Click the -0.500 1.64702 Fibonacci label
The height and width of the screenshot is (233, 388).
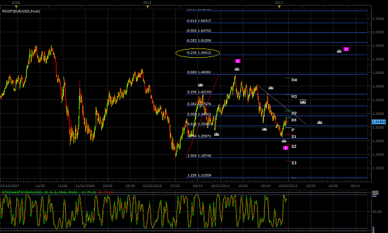199,30
